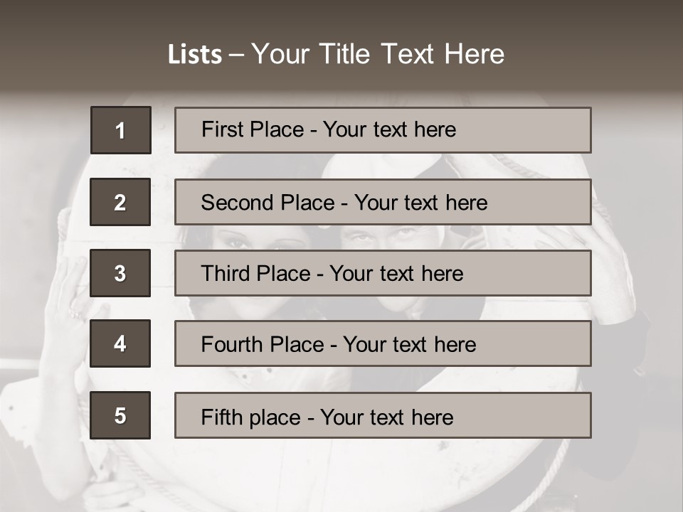
Task: Click the man's face in the background photo
Action: pos(388,237)
